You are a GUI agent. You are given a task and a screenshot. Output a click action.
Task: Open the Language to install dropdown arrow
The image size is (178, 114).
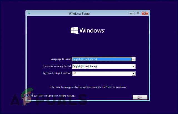pyautogui.click(x=133, y=59)
